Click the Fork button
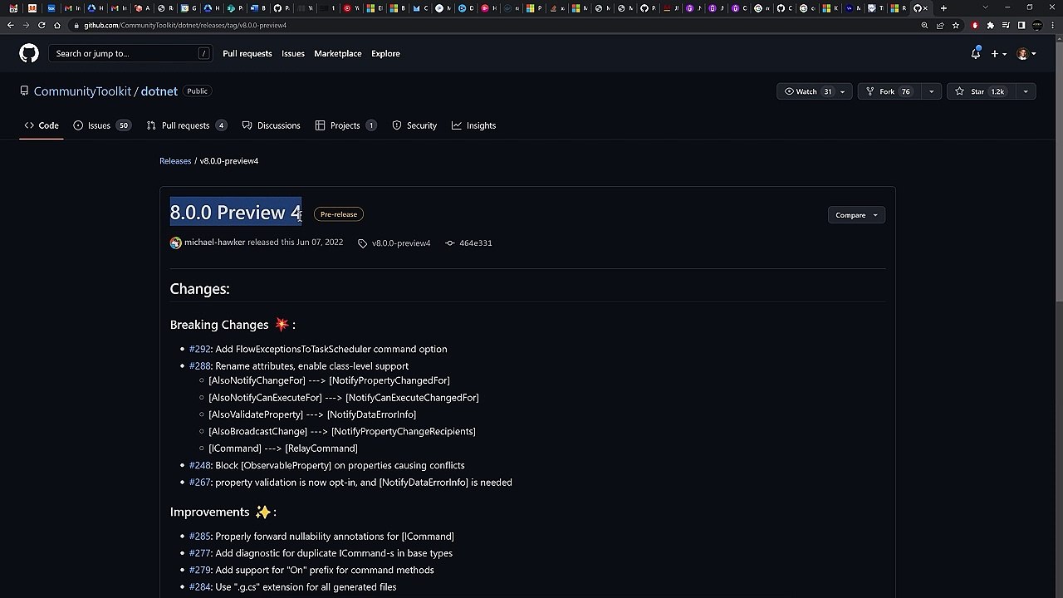This screenshot has width=1063, height=598. [888, 91]
